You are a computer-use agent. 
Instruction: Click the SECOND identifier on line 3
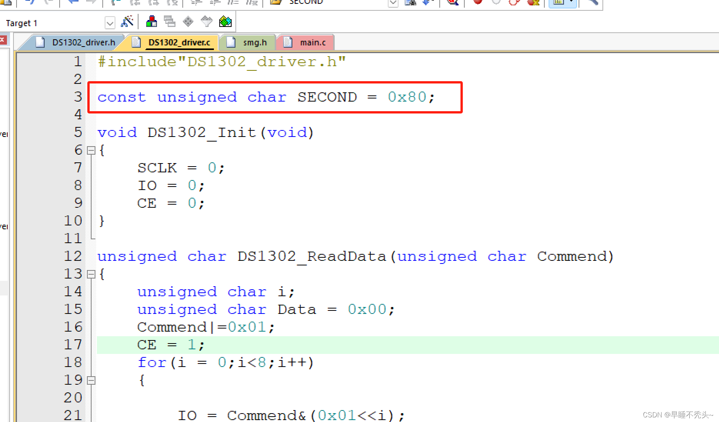327,97
